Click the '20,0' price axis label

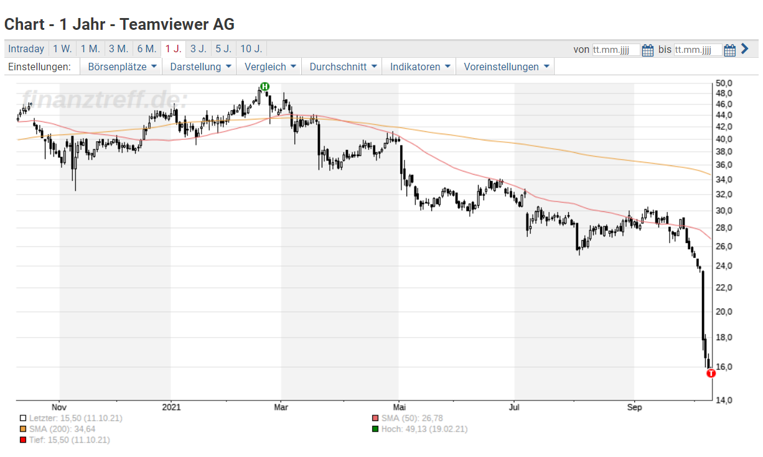coord(724,312)
